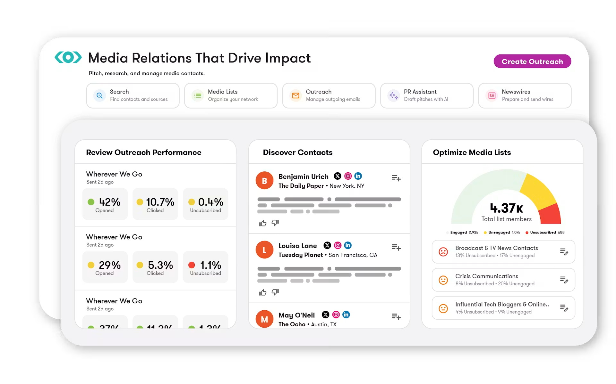The height and width of the screenshot is (384, 616).
Task: Open May O'Neil's X profile icon
Action: [326, 315]
